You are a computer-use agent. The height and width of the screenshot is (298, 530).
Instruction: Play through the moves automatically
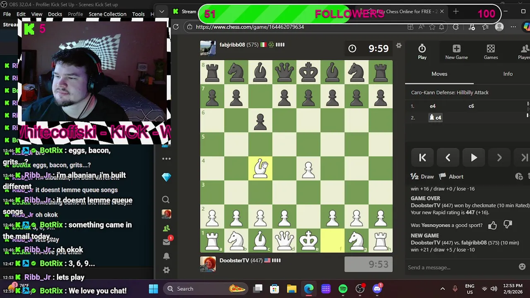click(474, 158)
